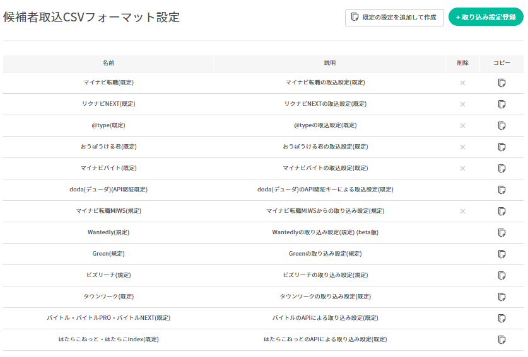
Task: Copy the マイナビ転職MIWS(規定) setting
Action: [x=502, y=211]
